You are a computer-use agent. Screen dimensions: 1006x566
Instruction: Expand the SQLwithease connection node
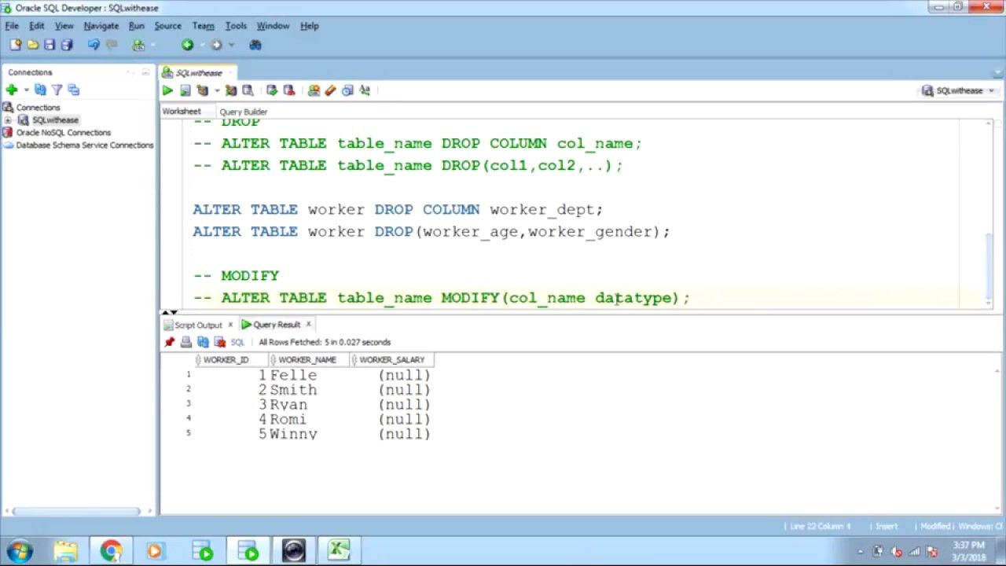click(8, 120)
